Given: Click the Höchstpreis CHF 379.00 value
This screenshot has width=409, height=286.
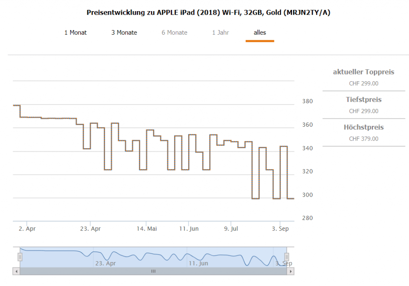Looking at the screenshot, I should [x=363, y=139].
